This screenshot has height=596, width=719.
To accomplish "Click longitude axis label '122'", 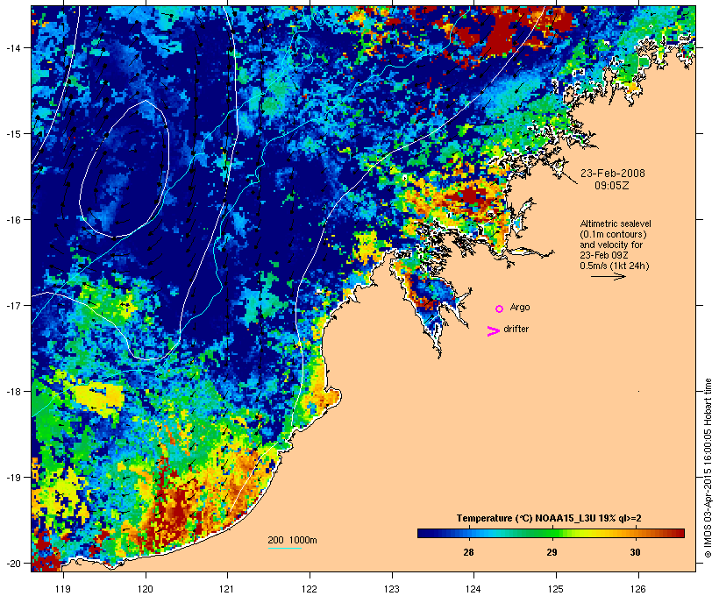I will (310, 589).
